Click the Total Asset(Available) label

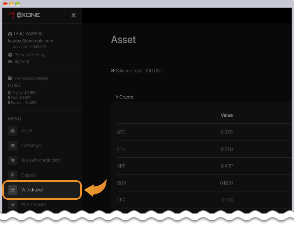(x=30, y=78)
